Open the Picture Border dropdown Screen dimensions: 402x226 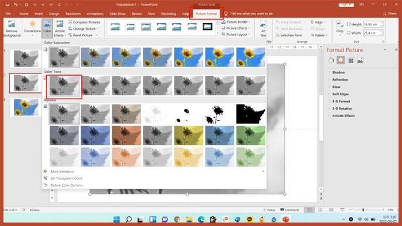235,22
